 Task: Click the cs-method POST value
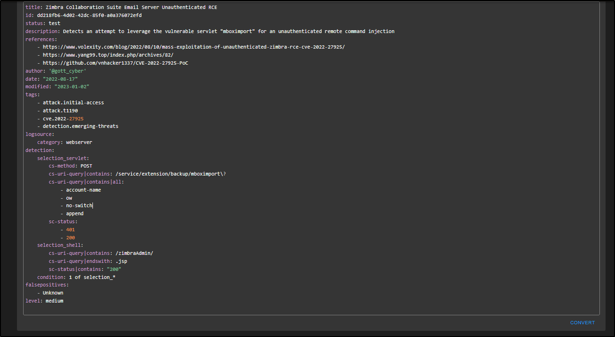[86, 166]
